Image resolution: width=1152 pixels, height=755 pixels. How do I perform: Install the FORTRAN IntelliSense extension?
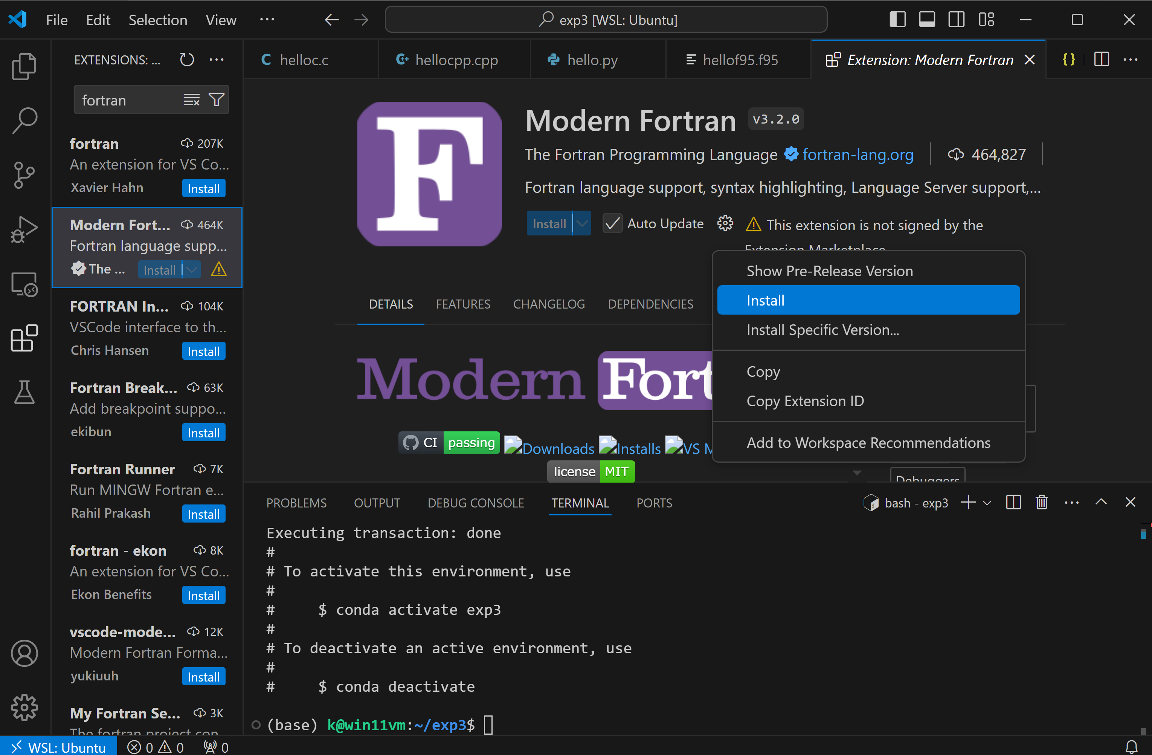pos(203,352)
